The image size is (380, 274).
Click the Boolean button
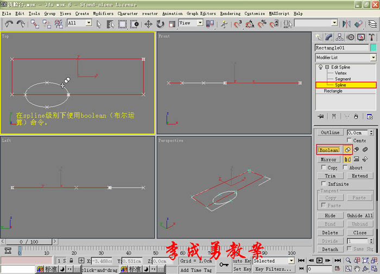(x=329, y=150)
